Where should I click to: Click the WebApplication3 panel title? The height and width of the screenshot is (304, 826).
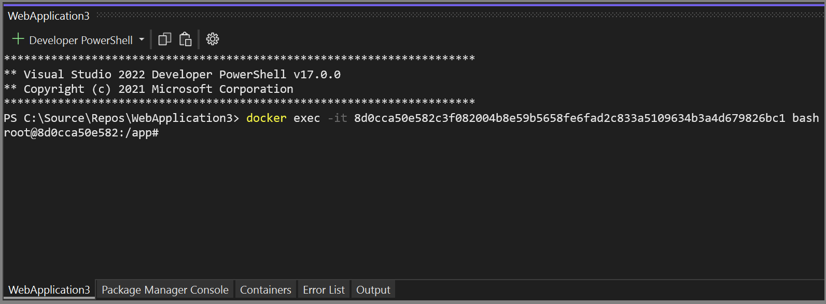coord(48,16)
